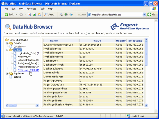Click the Timestamp column header
Screen dimensions: 159x119
click(135, 41)
